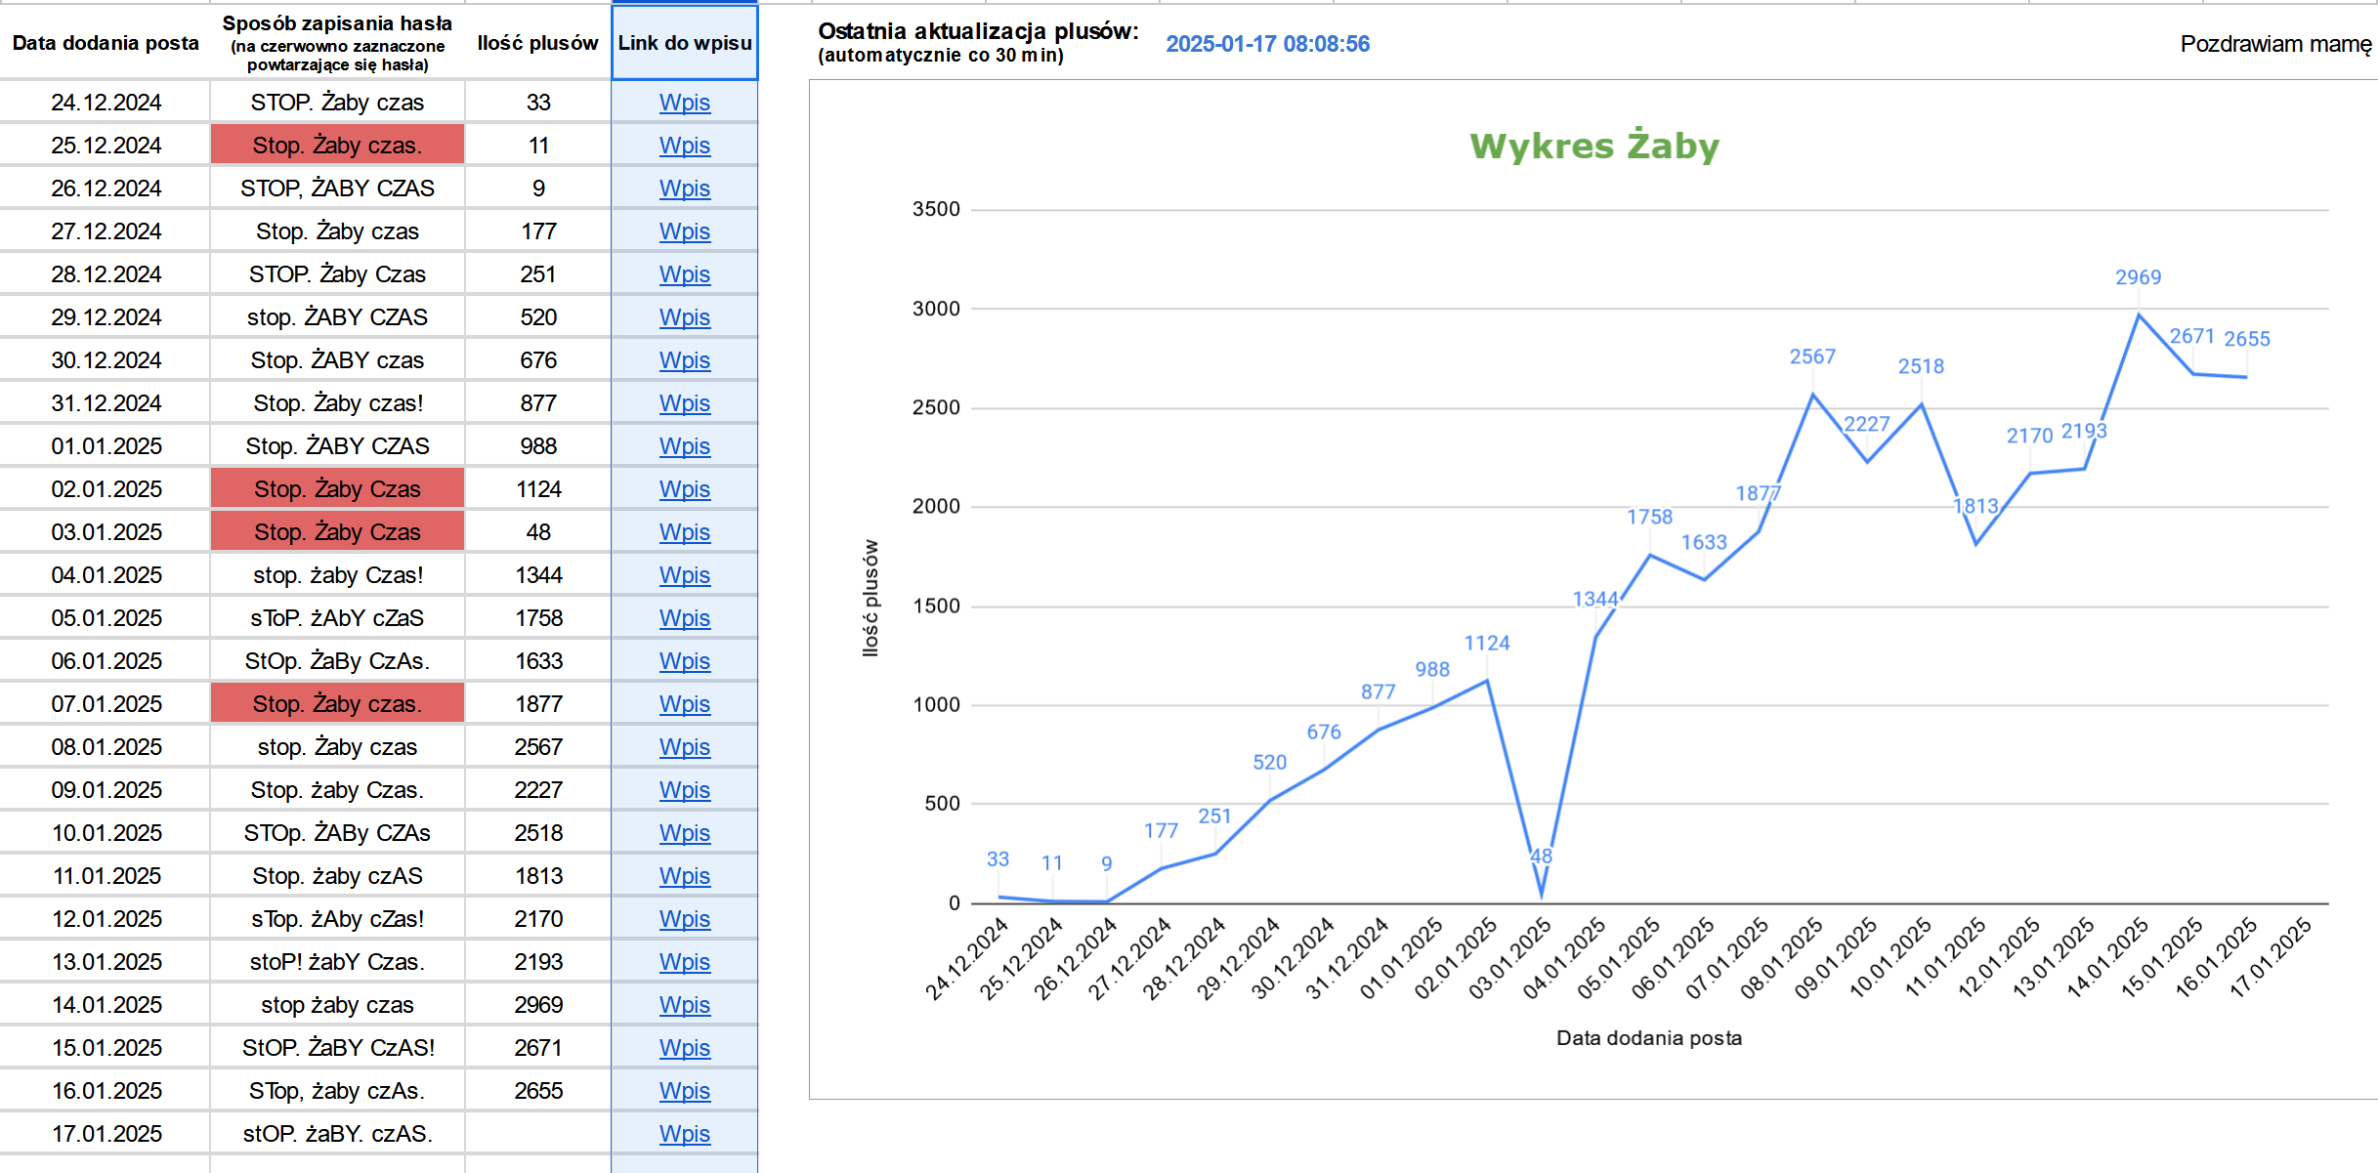Click the chart's Data dodania posta axis title
The width and height of the screenshot is (2378, 1173).
(1648, 1038)
